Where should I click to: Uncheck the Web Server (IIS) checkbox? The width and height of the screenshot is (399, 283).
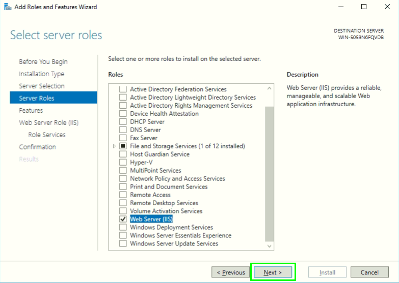click(123, 219)
